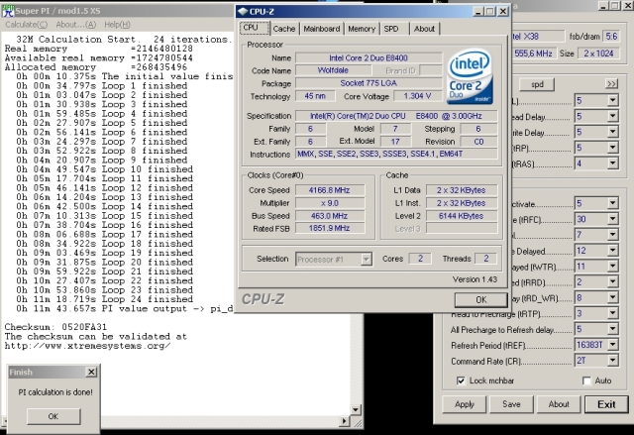Viewport: 634px width, 435px height.
Task: Open the Delayed dropdown showing 12
Action: click(613, 251)
